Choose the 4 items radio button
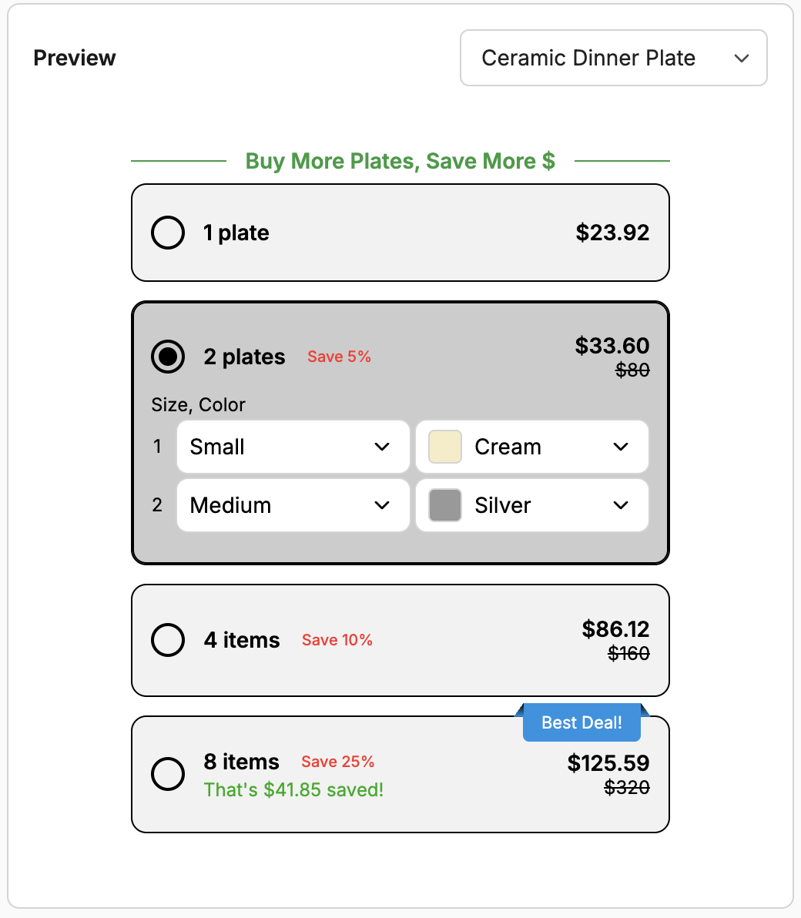801x918 pixels. [x=168, y=640]
